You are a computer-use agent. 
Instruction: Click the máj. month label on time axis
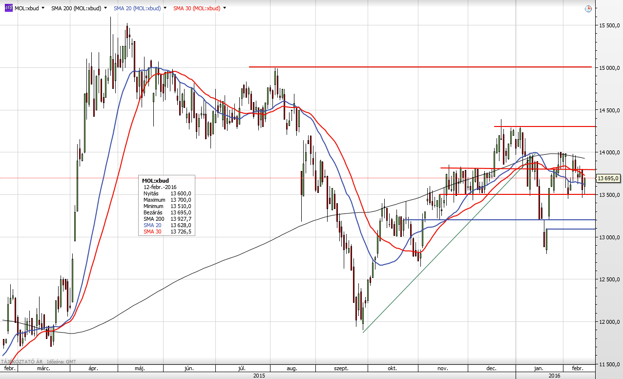tap(140, 369)
